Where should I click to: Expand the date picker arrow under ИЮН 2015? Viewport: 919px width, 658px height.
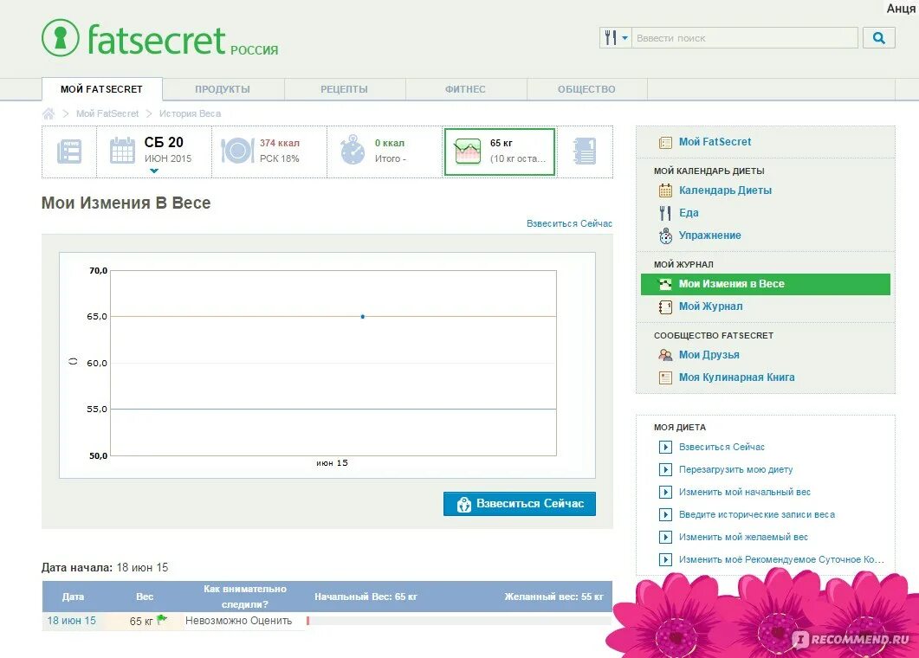(x=154, y=171)
